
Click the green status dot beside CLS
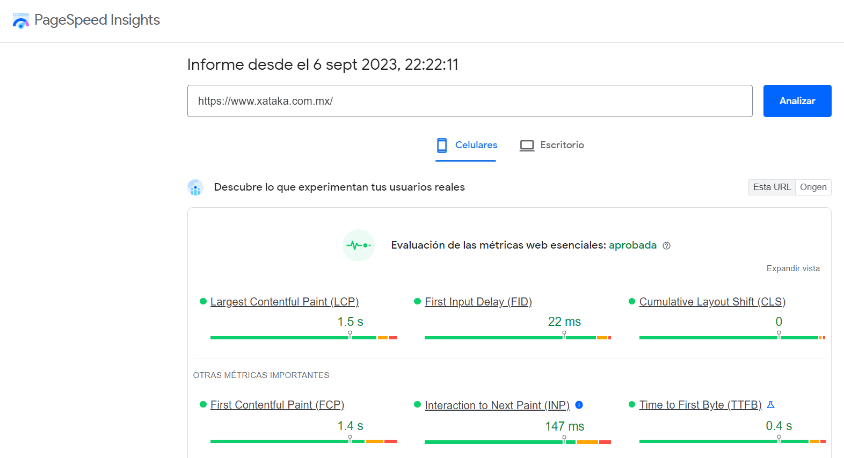point(632,301)
